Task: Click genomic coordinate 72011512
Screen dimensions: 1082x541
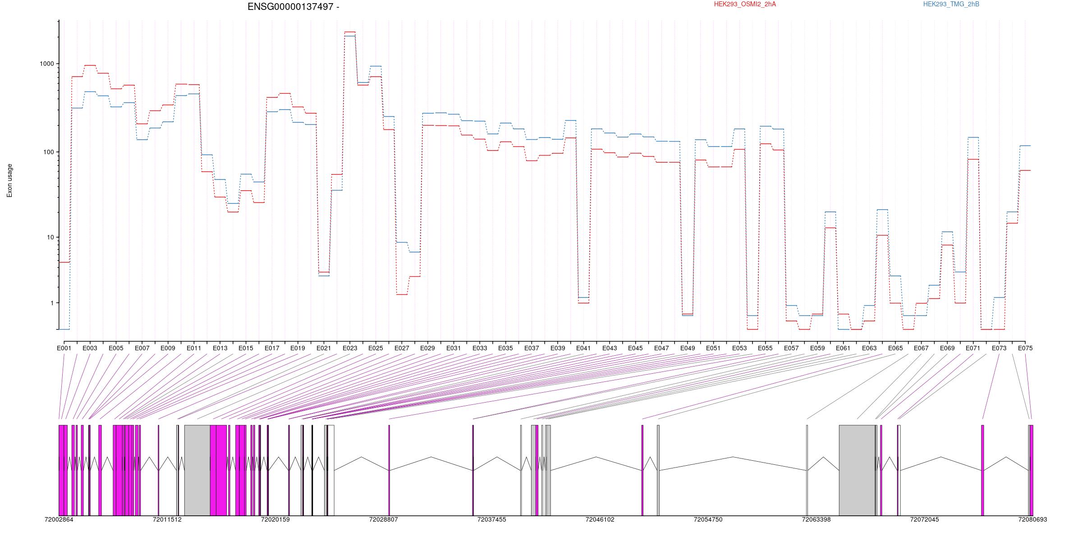Action: pos(167,519)
